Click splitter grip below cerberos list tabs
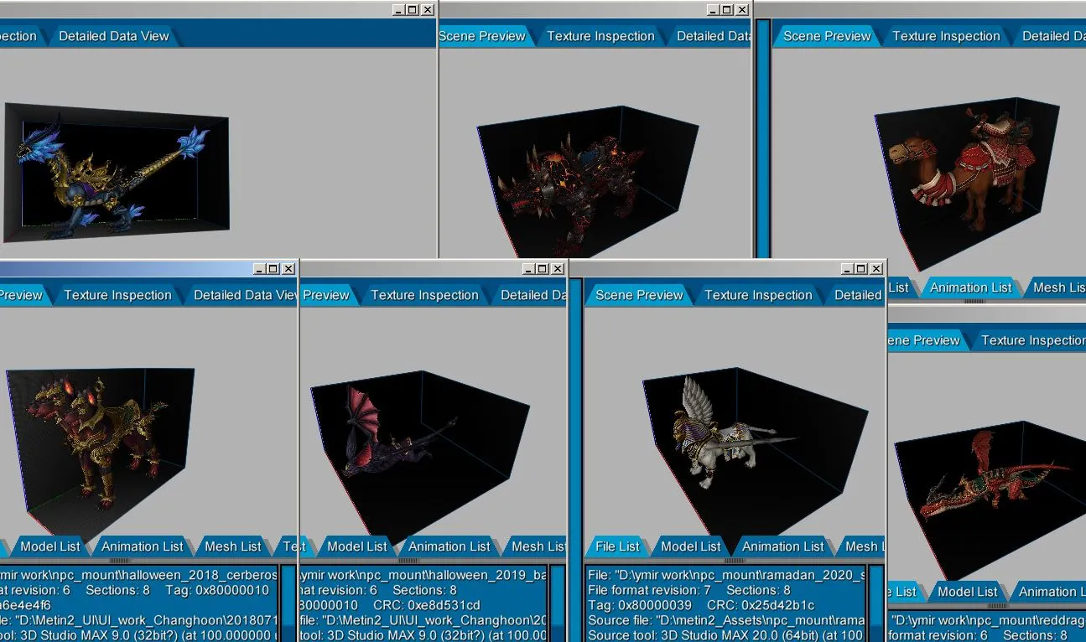Screen dimensions: 1086x642 pos(120,561)
